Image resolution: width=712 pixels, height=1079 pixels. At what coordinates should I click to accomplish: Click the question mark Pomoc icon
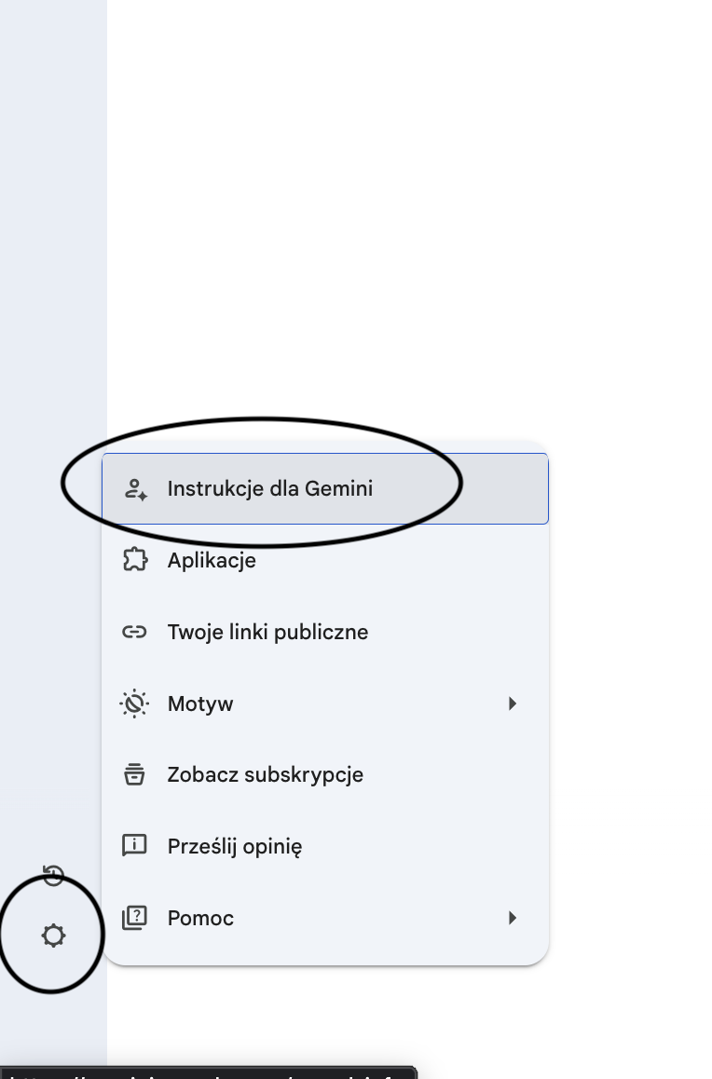(135, 918)
